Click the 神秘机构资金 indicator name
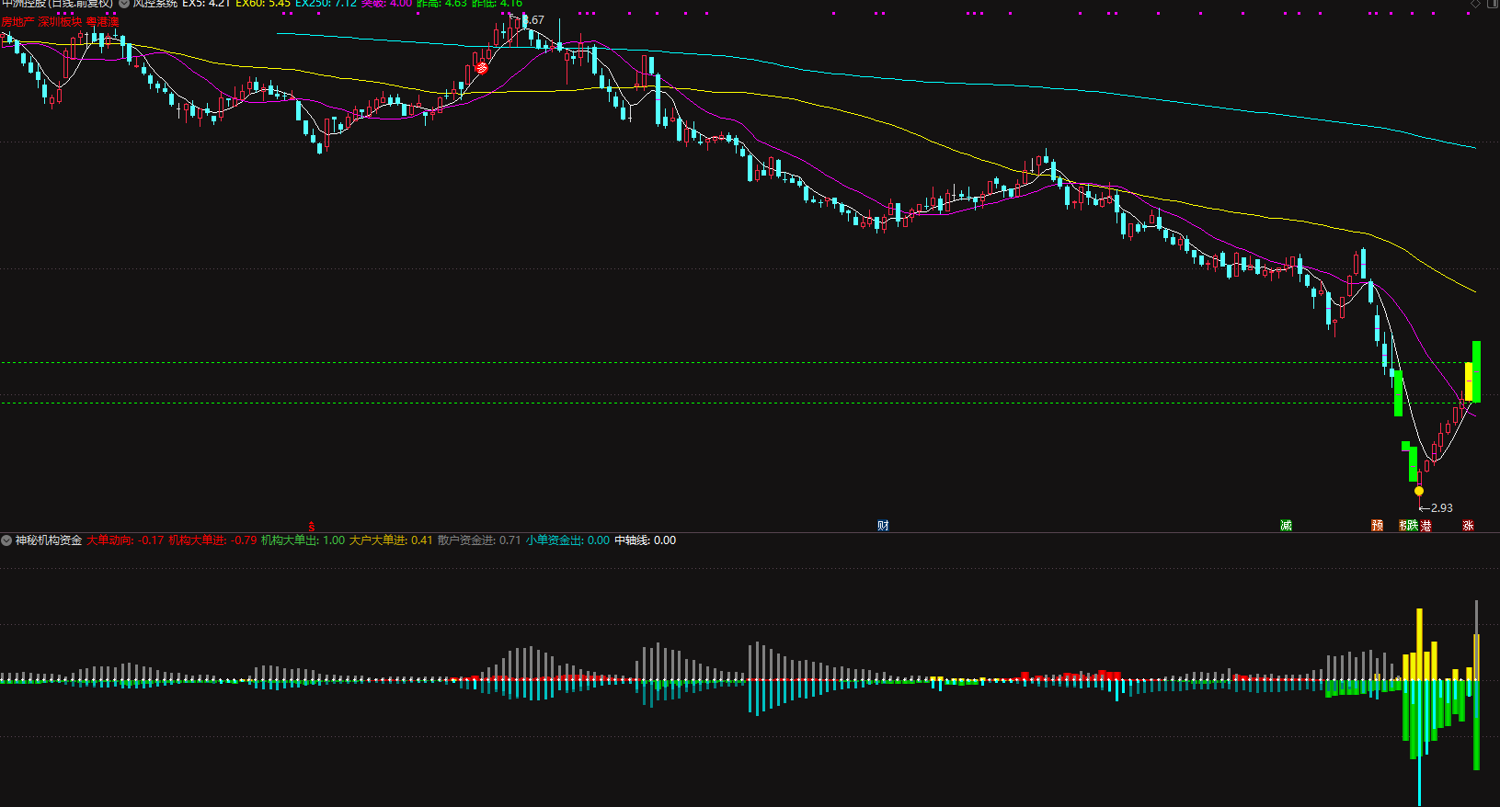The height and width of the screenshot is (807, 1500). 49,540
